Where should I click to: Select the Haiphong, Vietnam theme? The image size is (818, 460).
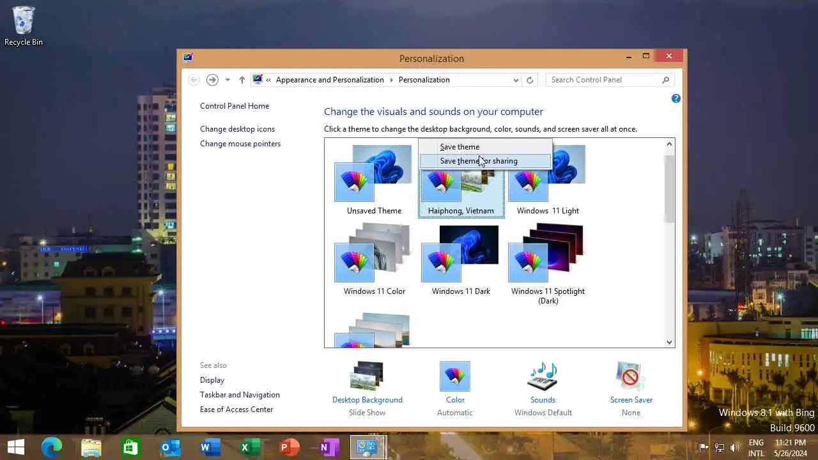[x=461, y=190]
